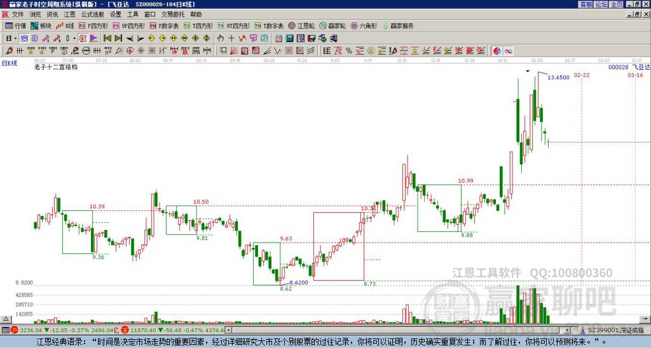Toggle the red 权 adjustment icon
This screenshot has height=348, width=651.
point(83,38)
